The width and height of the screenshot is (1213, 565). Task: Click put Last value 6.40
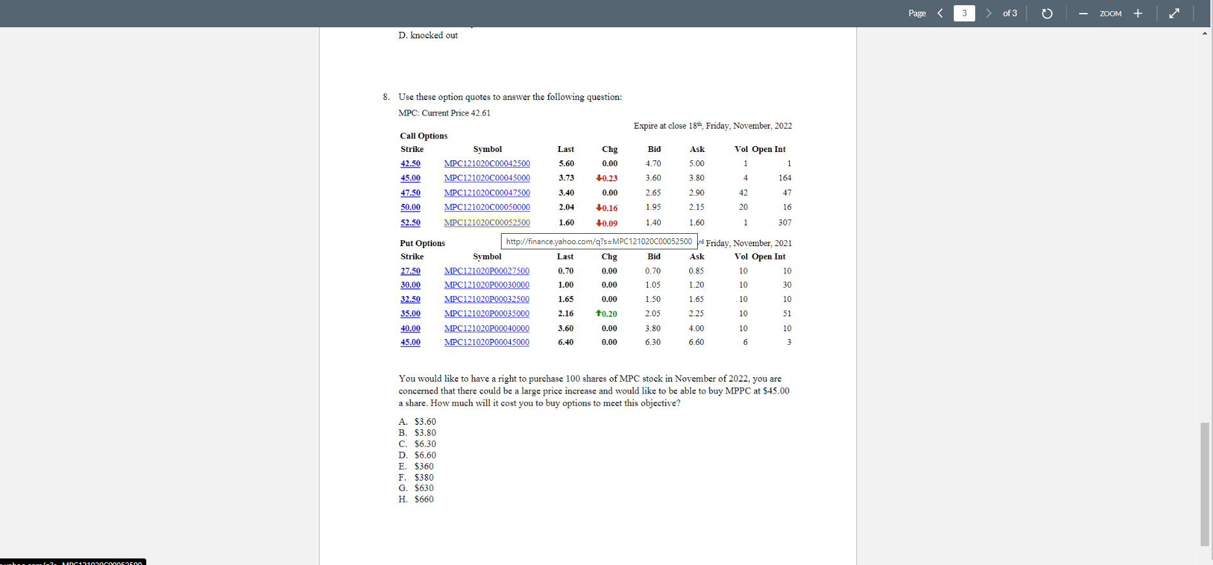[x=566, y=342]
